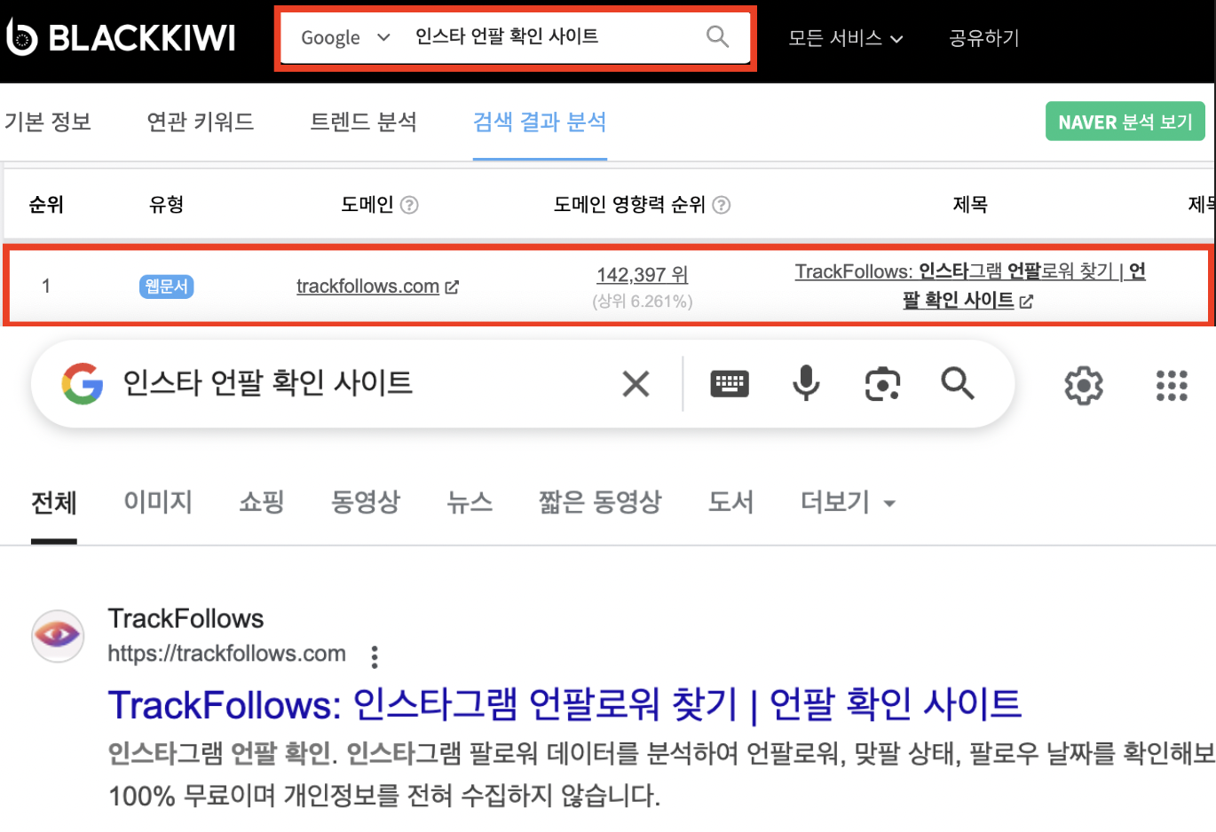Click the TrackFollows site name
The width and height of the screenshot is (1216, 832).
[x=186, y=618]
